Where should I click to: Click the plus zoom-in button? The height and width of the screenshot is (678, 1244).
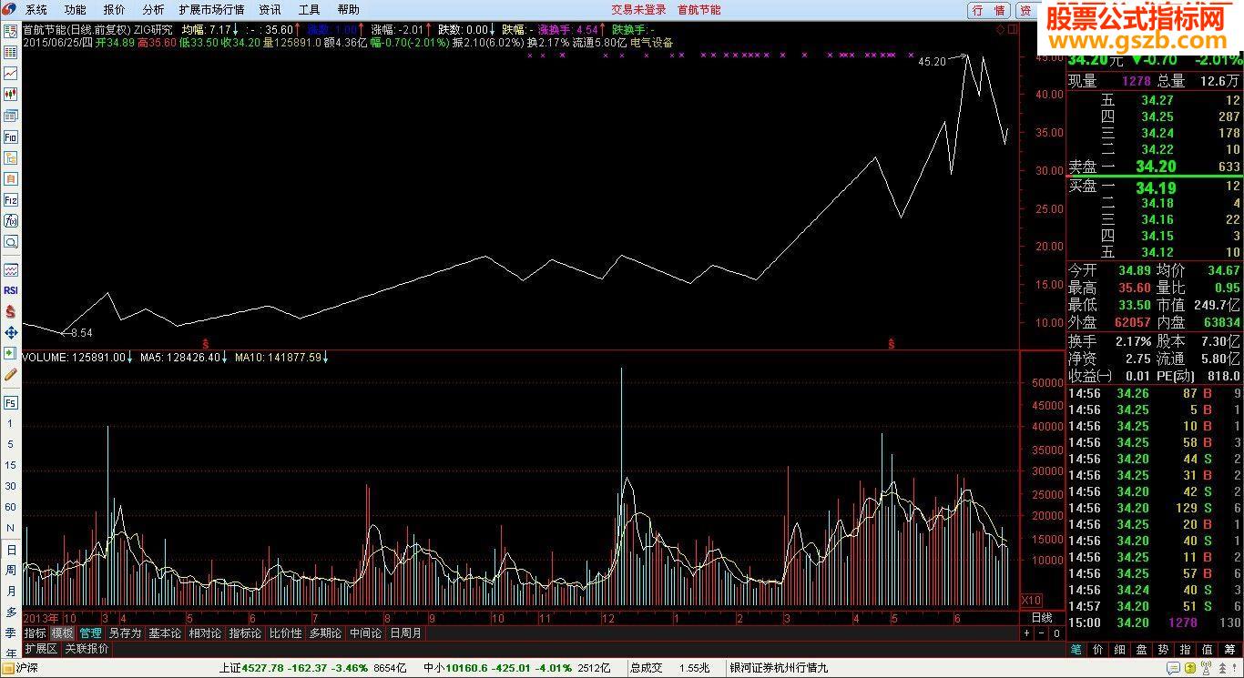click(x=1026, y=633)
